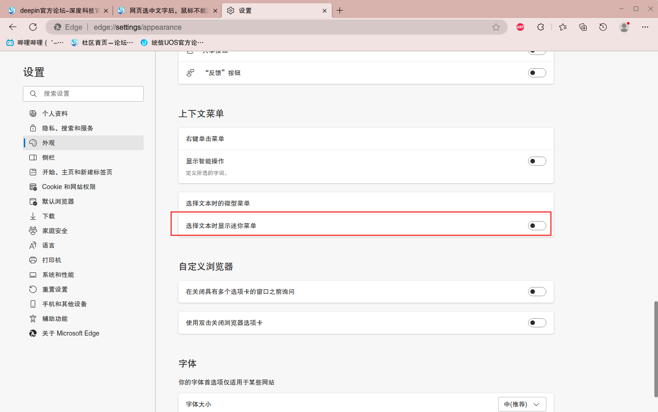Screen dimensions: 658x412
Task: Expand the 字体大小 dropdown
Action: tap(522, 404)
